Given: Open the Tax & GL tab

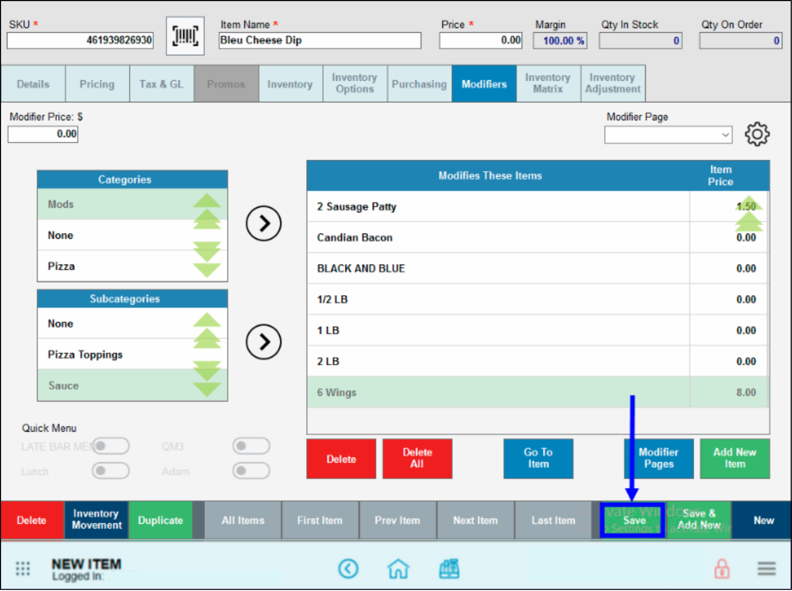Looking at the screenshot, I should (x=162, y=84).
